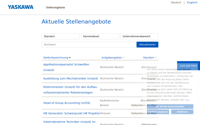Viewport: 200px width, 125px height.
Task: Click 'Technischer Bereich' in Mechatroniker row
Action: [112, 78]
